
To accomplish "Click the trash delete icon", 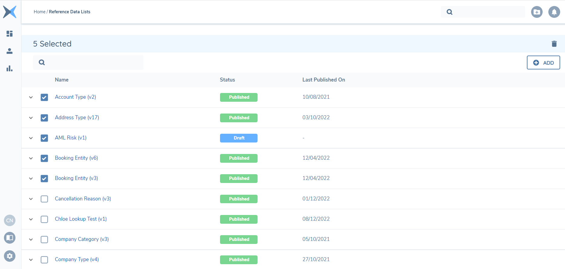I will pos(554,44).
